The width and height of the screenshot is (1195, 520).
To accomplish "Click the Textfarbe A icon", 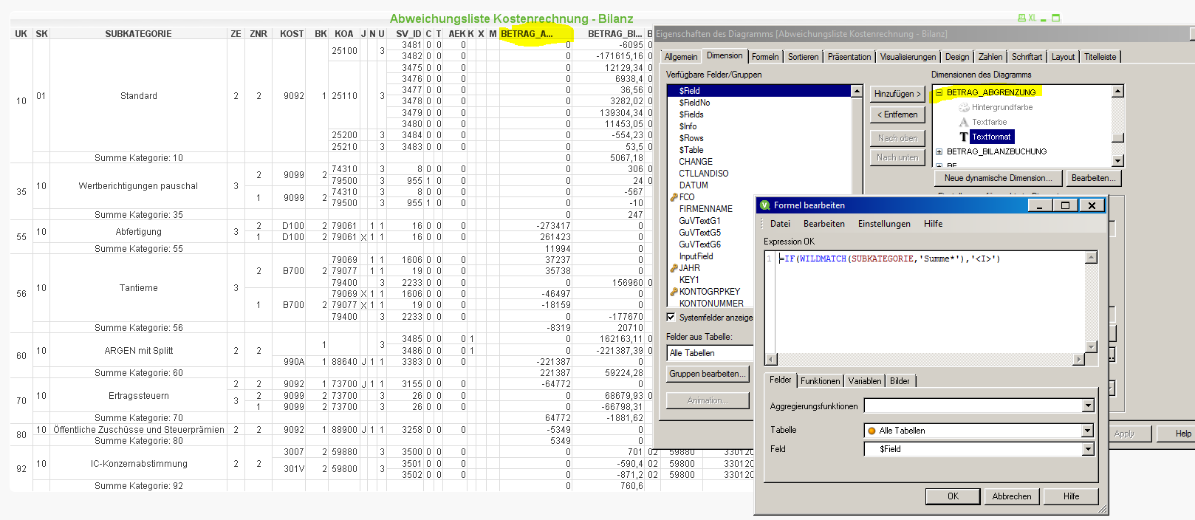I will pos(964,122).
